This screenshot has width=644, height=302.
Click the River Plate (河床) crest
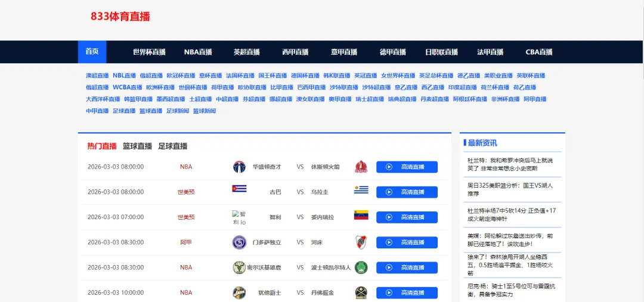[361, 242]
